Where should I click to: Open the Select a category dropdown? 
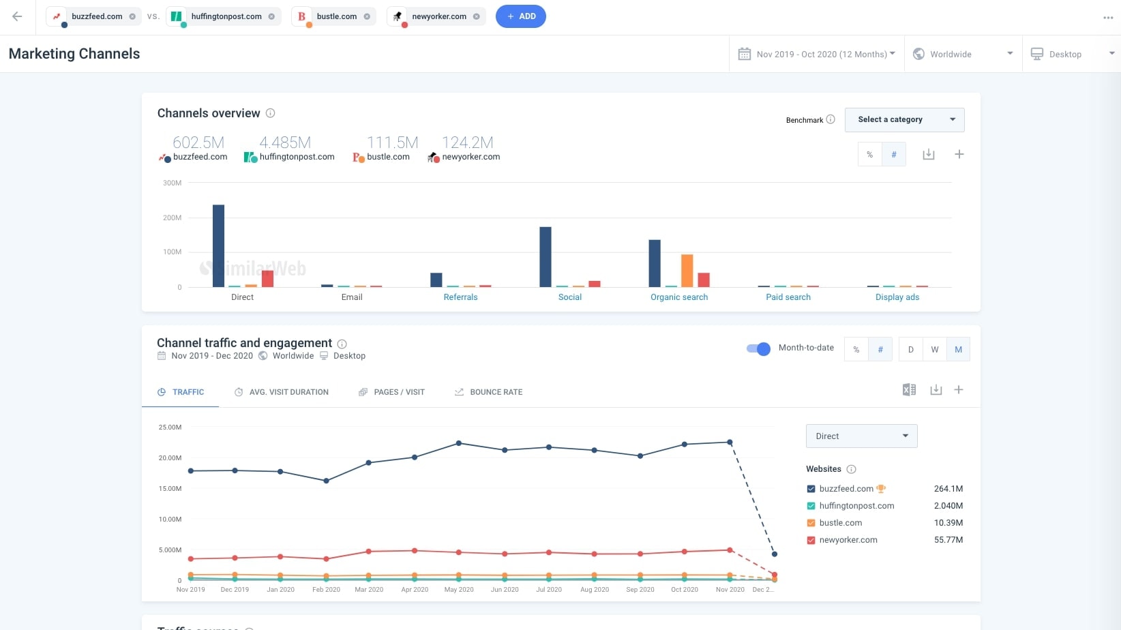(x=904, y=119)
